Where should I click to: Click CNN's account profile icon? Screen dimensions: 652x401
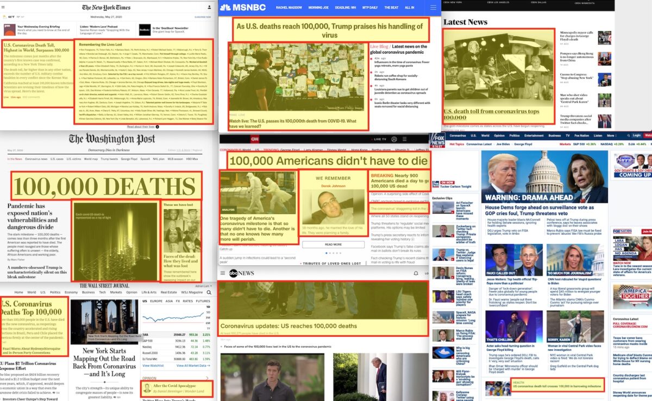click(x=393, y=139)
